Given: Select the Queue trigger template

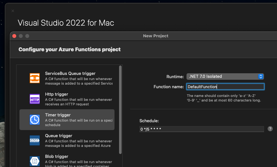Looking at the screenshot, I should (x=67, y=140).
